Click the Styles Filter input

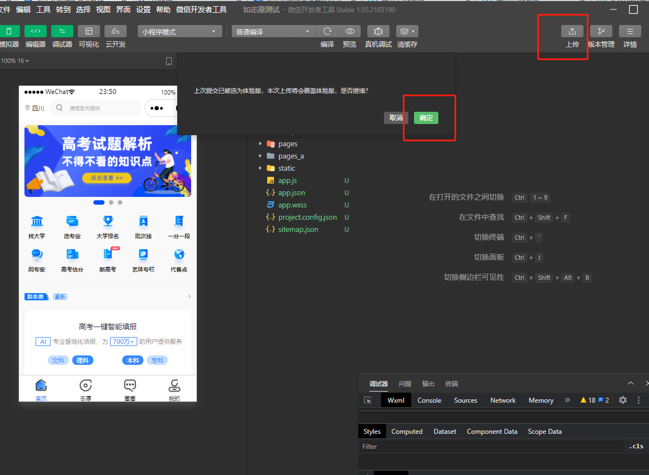coord(491,447)
